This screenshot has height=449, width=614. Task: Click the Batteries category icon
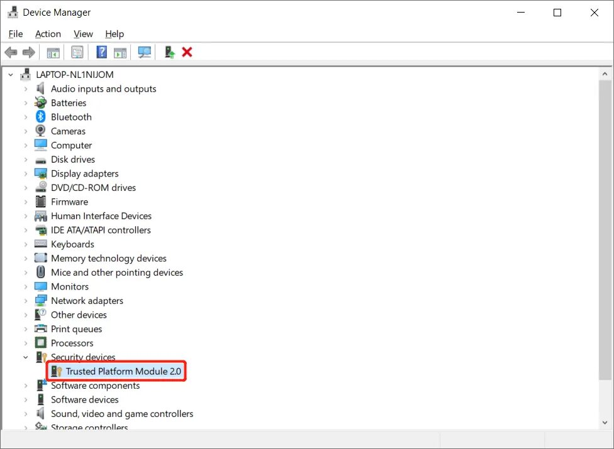[x=40, y=102]
